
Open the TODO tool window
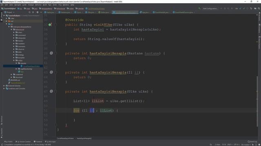pyautogui.click(x=9, y=142)
